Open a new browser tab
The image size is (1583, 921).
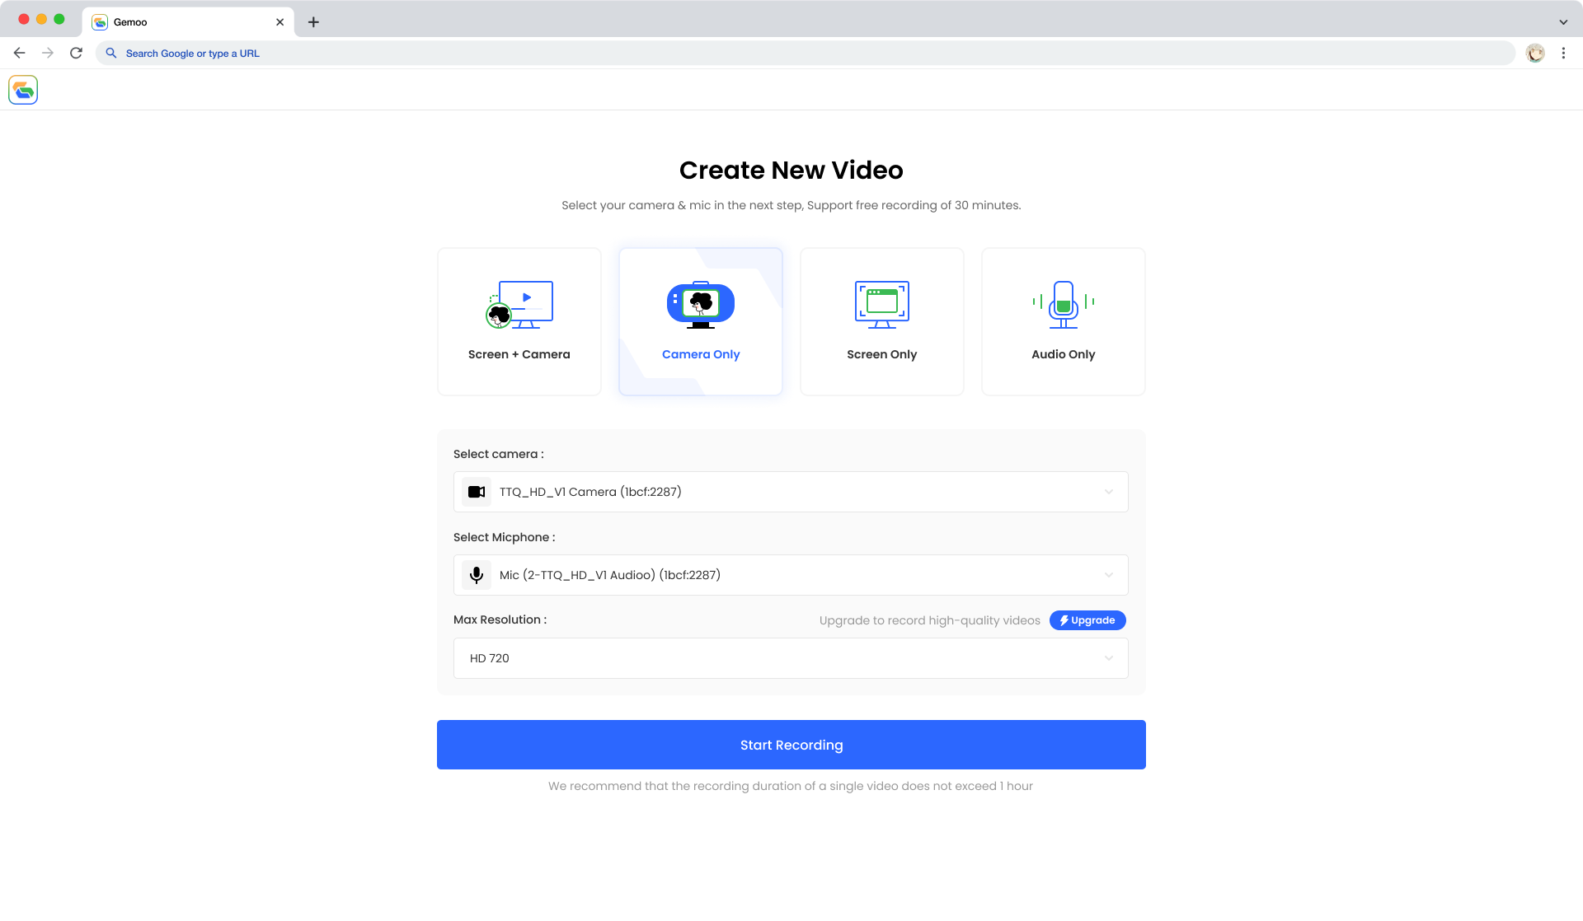313,22
